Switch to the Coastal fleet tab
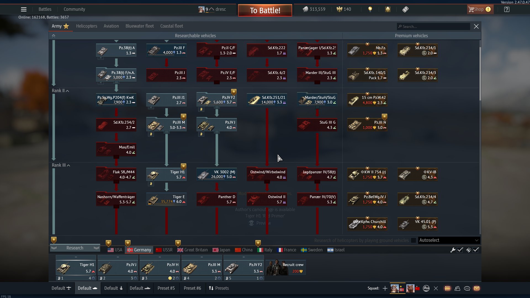 [x=172, y=26]
